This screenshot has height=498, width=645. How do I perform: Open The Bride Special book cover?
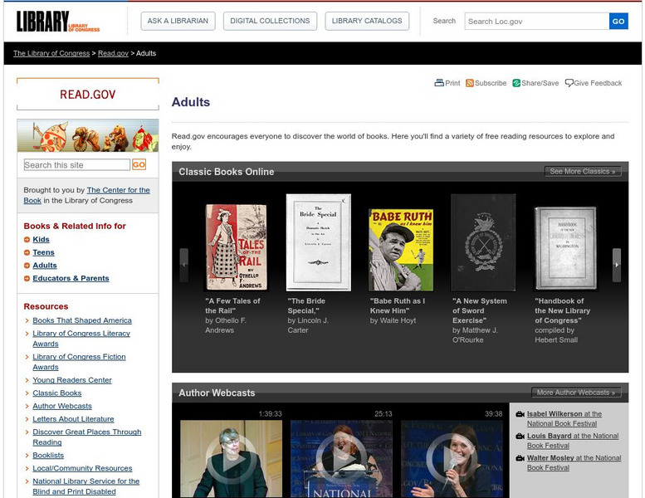[319, 242]
